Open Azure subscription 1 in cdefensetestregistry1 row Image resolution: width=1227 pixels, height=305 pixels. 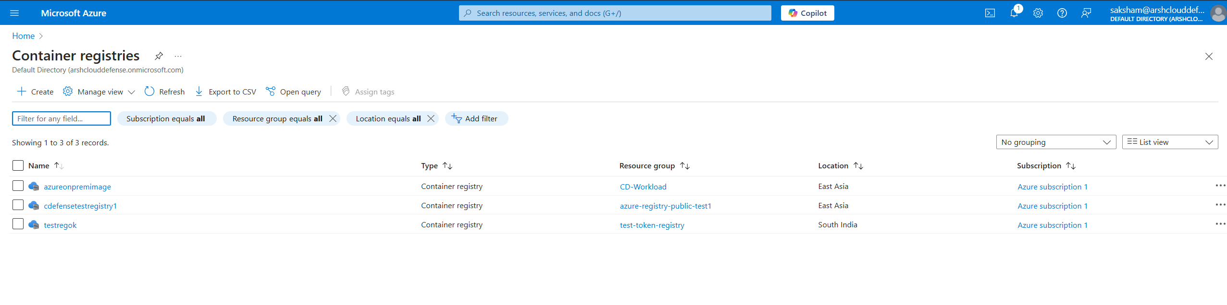tap(1052, 206)
